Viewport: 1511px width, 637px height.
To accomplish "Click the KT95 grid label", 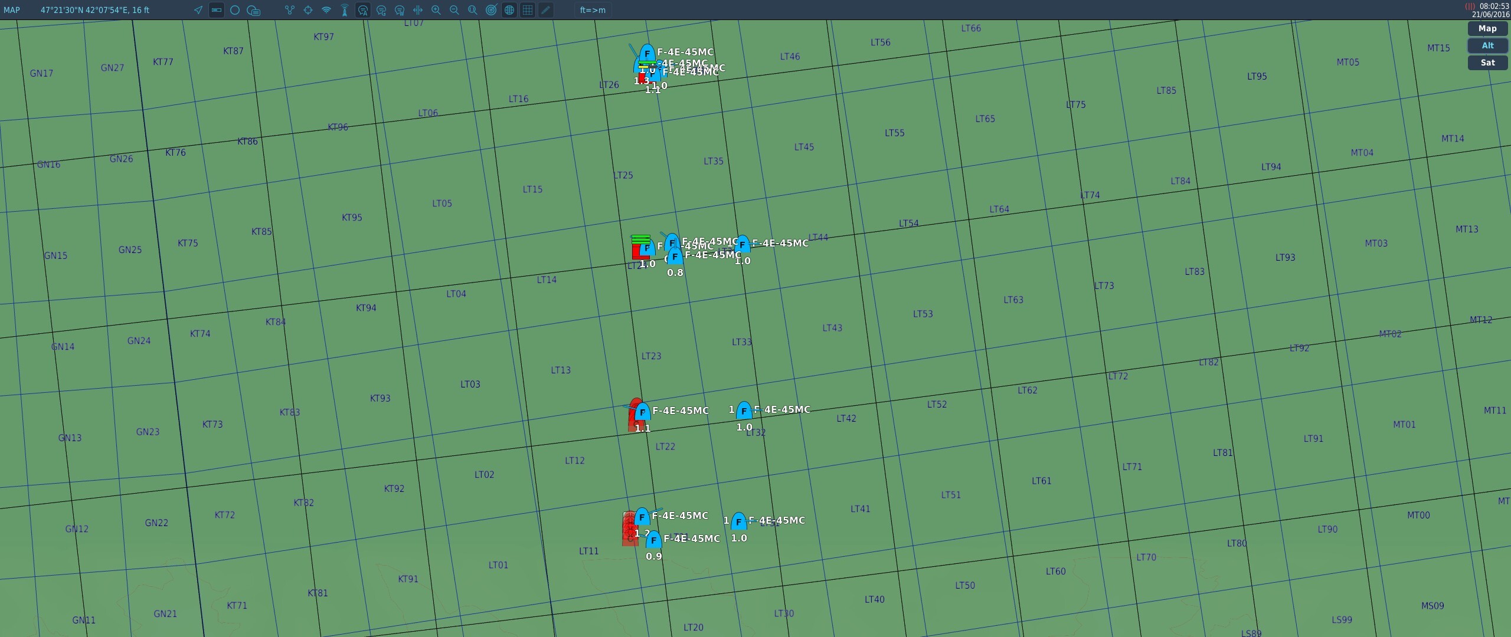I will (x=352, y=218).
